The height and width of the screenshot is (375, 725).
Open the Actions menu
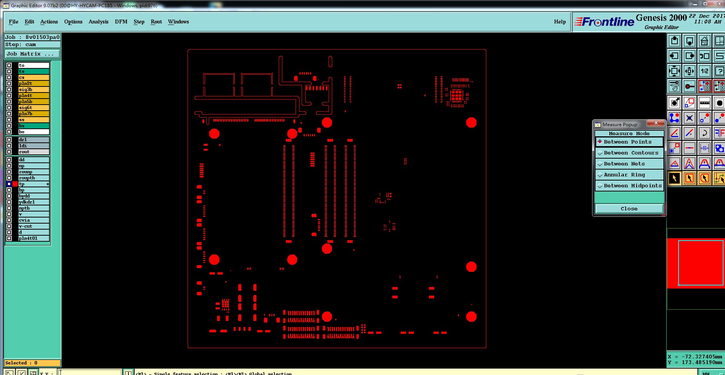coord(49,22)
